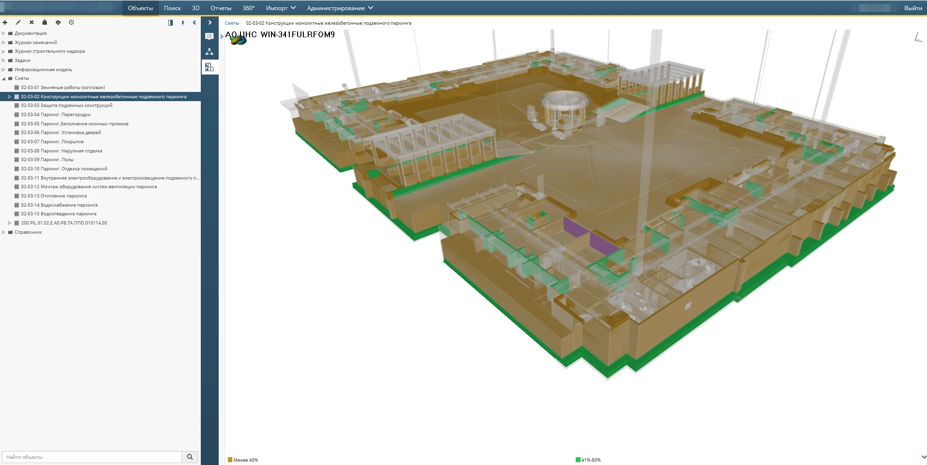The height and width of the screenshot is (465, 927).
Task: Click the plus icon to add object
Action: [x=5, y=23]
